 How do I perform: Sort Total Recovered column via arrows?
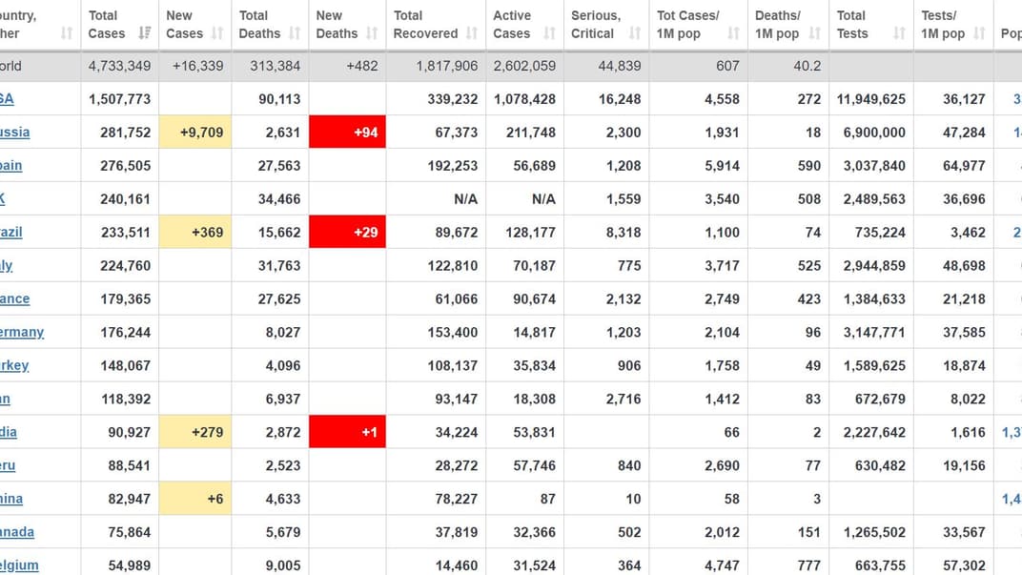472,33
